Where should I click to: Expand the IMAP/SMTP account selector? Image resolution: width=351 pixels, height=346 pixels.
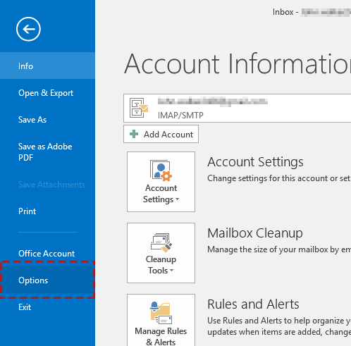click(238, 108)
